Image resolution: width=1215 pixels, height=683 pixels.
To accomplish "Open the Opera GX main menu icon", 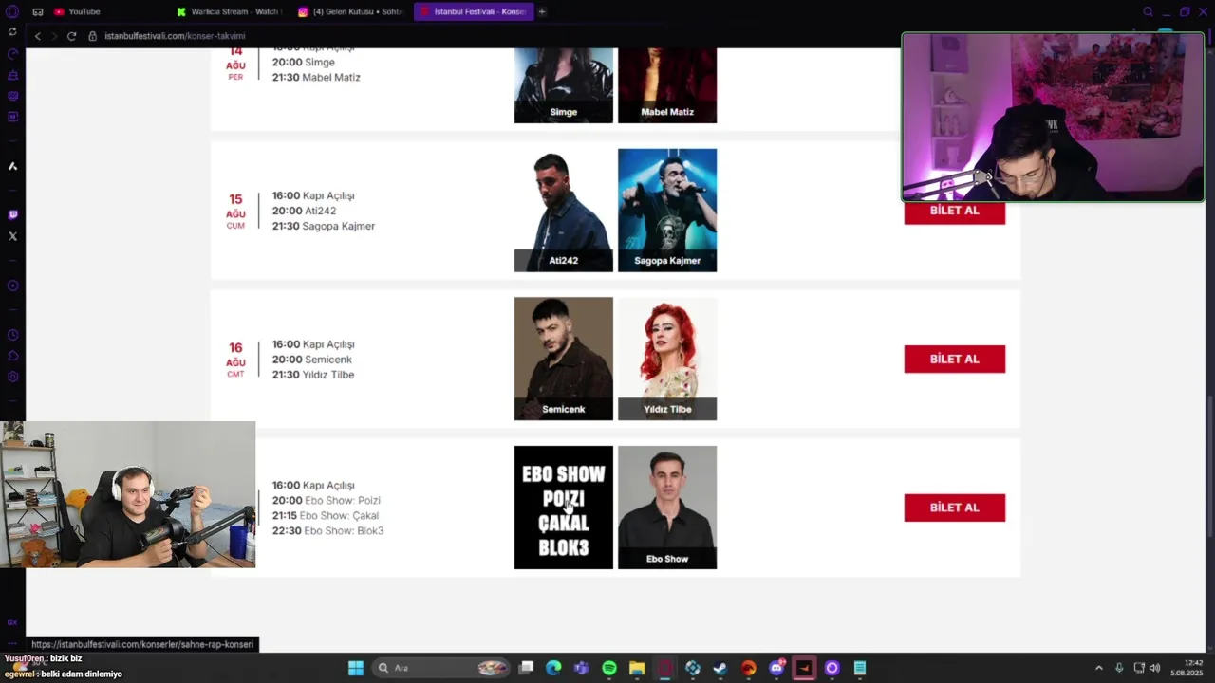I will (x=12, y=11).
